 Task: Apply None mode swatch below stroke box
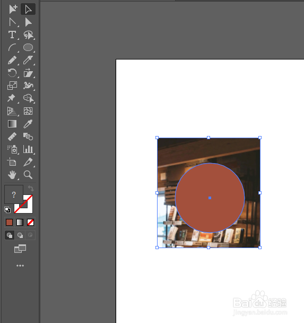click(x=30, y=222)
